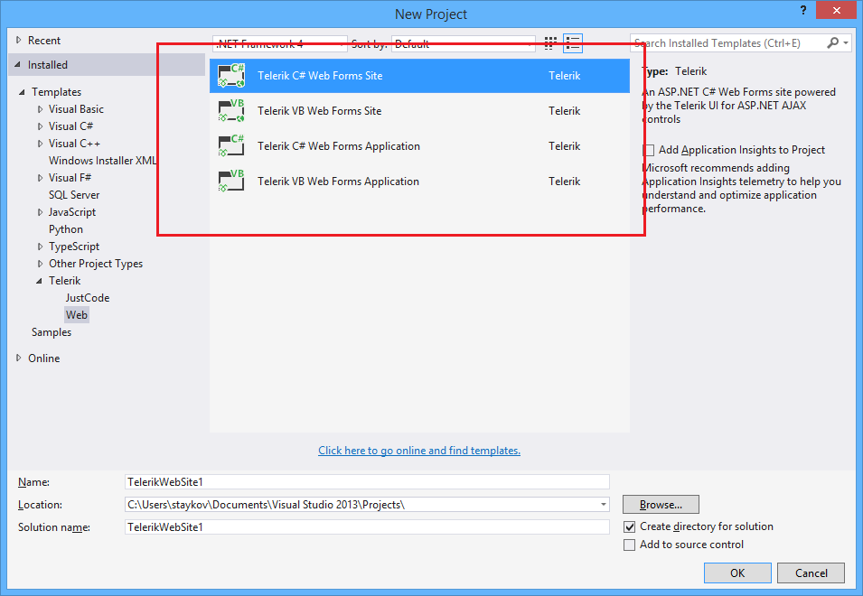Click link to find templates online
This screenshot has width=863, height=596.
pos(419,451)
